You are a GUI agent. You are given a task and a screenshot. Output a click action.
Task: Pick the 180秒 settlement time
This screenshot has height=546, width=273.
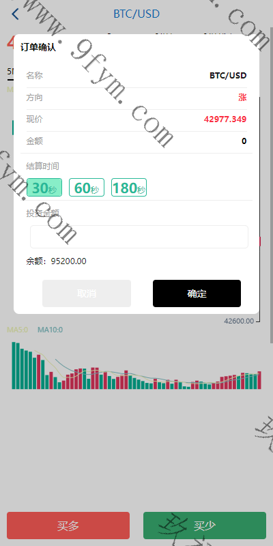pos(129,187)
